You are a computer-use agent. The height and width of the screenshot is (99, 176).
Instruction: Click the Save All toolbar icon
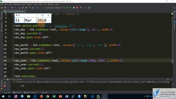coord(5,8)
